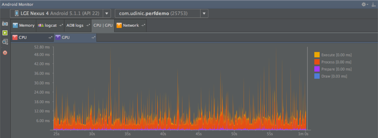Click the hide tool window icon
378x138 pixels.
373,4
